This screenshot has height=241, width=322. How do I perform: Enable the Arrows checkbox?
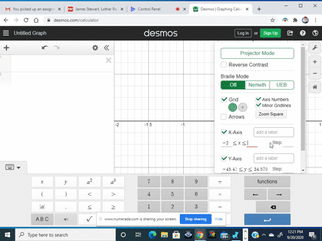pos(223,116)
